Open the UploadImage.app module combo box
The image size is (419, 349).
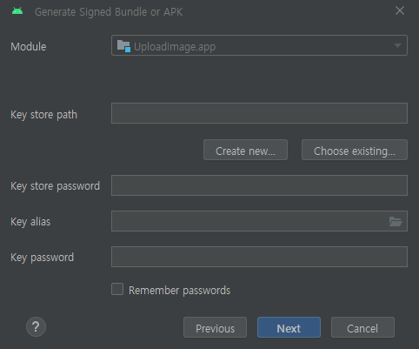pos(259,45)
